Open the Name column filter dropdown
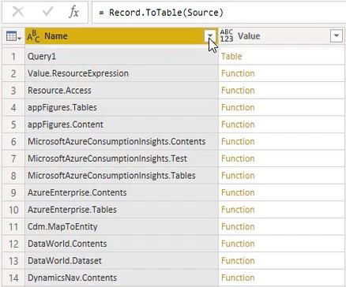Viewport: 346px width, 287px height. pyautogui.click(x=210, y=35)
